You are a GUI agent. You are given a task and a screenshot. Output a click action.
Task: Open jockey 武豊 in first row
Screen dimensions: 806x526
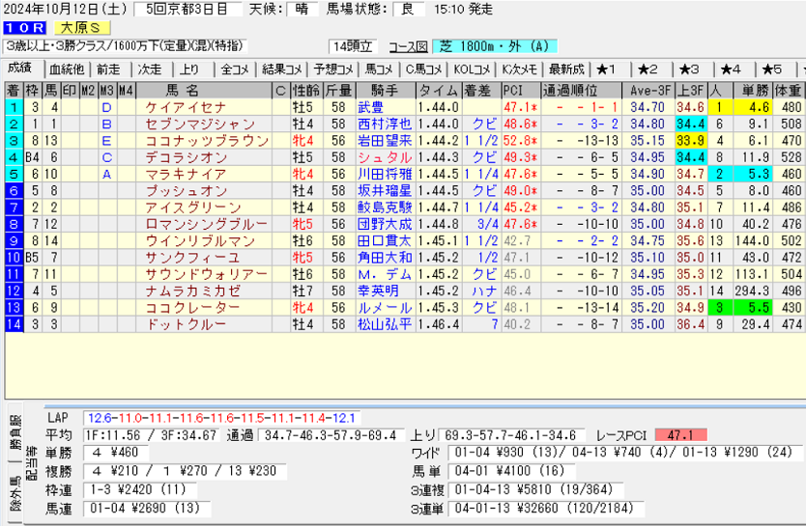(x=370, y=107)
